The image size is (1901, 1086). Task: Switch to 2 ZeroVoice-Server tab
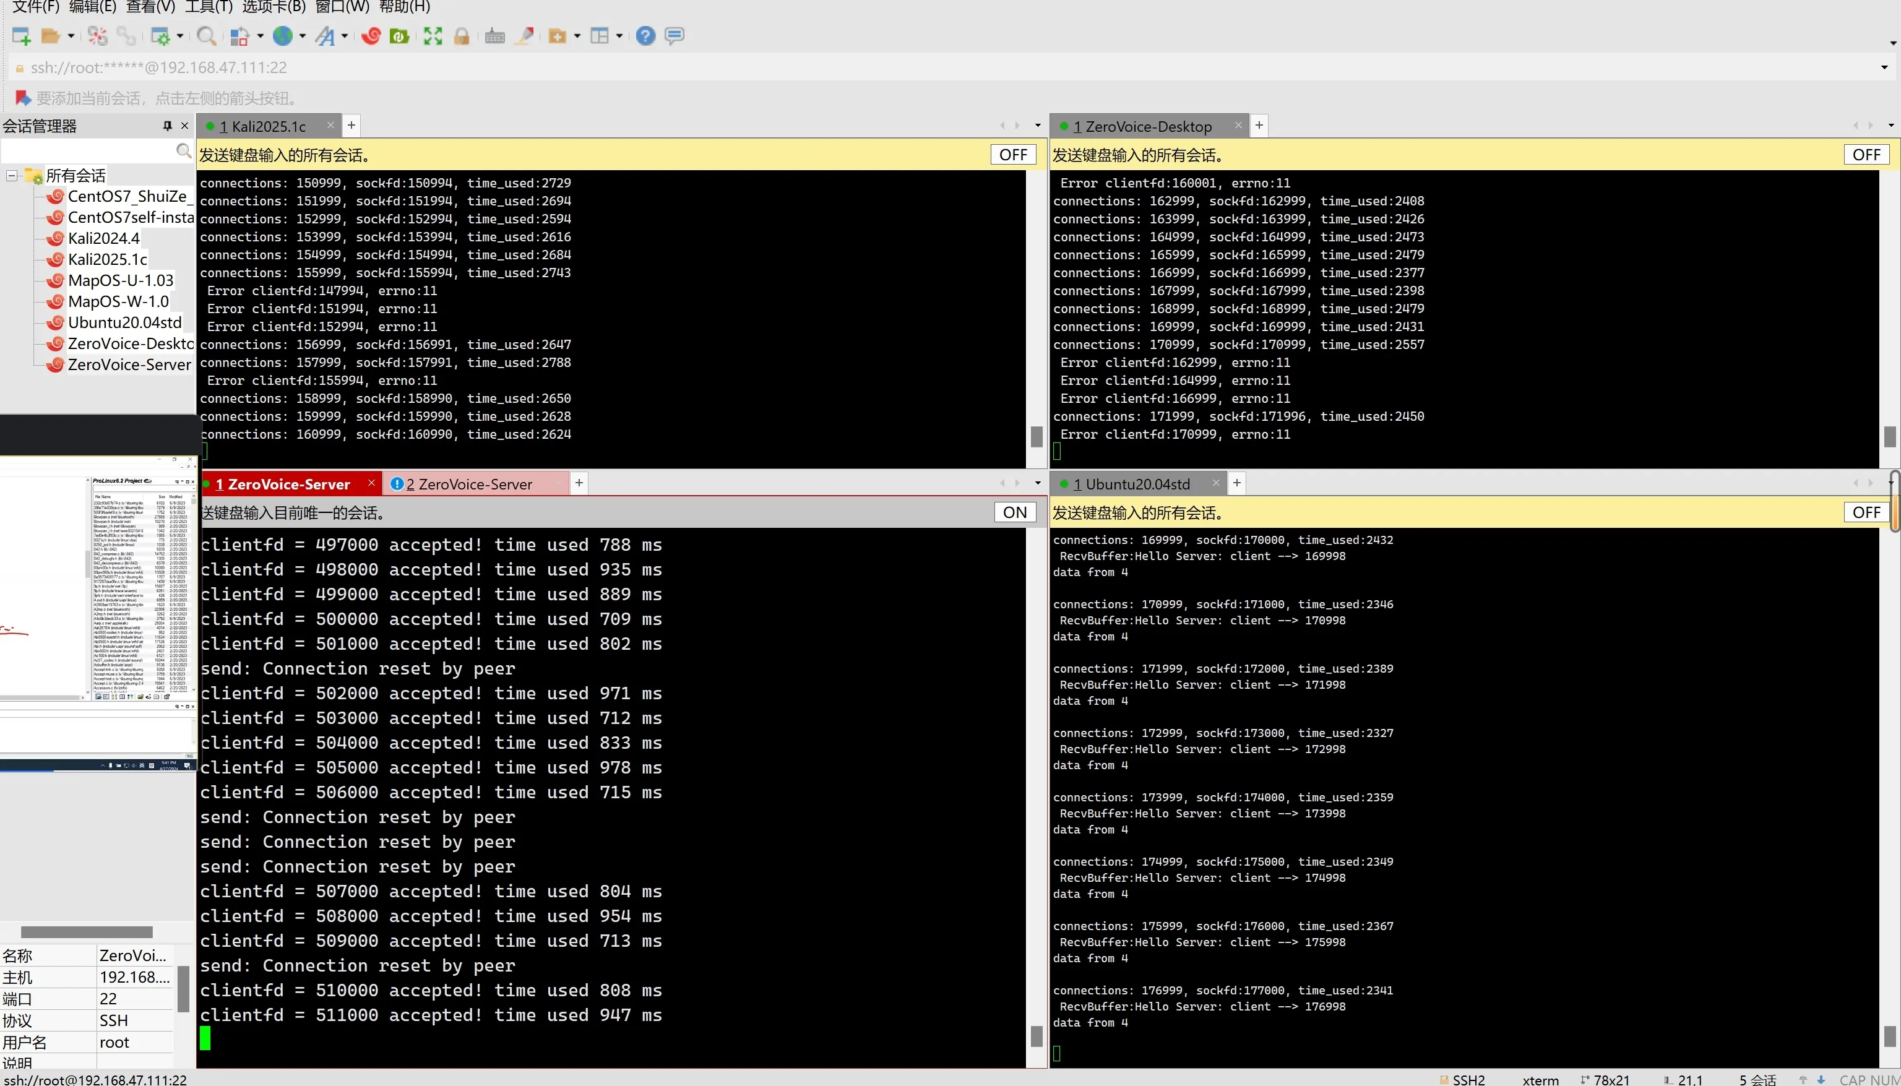tap(468, 484)
